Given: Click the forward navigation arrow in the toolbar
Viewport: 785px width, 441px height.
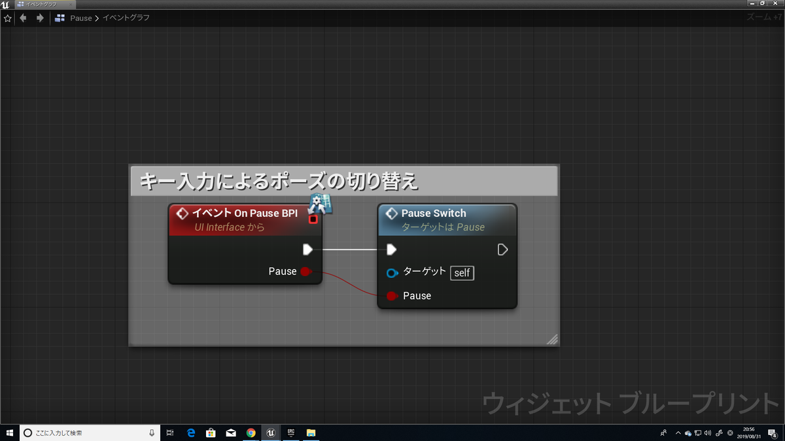Looking at the screenshot, I should pos(39,18).
